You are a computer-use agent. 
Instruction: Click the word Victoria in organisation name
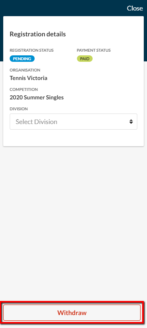coord(37,78)
